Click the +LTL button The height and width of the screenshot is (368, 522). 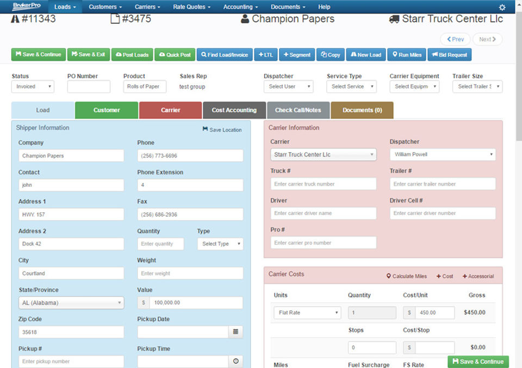(266, 54)
